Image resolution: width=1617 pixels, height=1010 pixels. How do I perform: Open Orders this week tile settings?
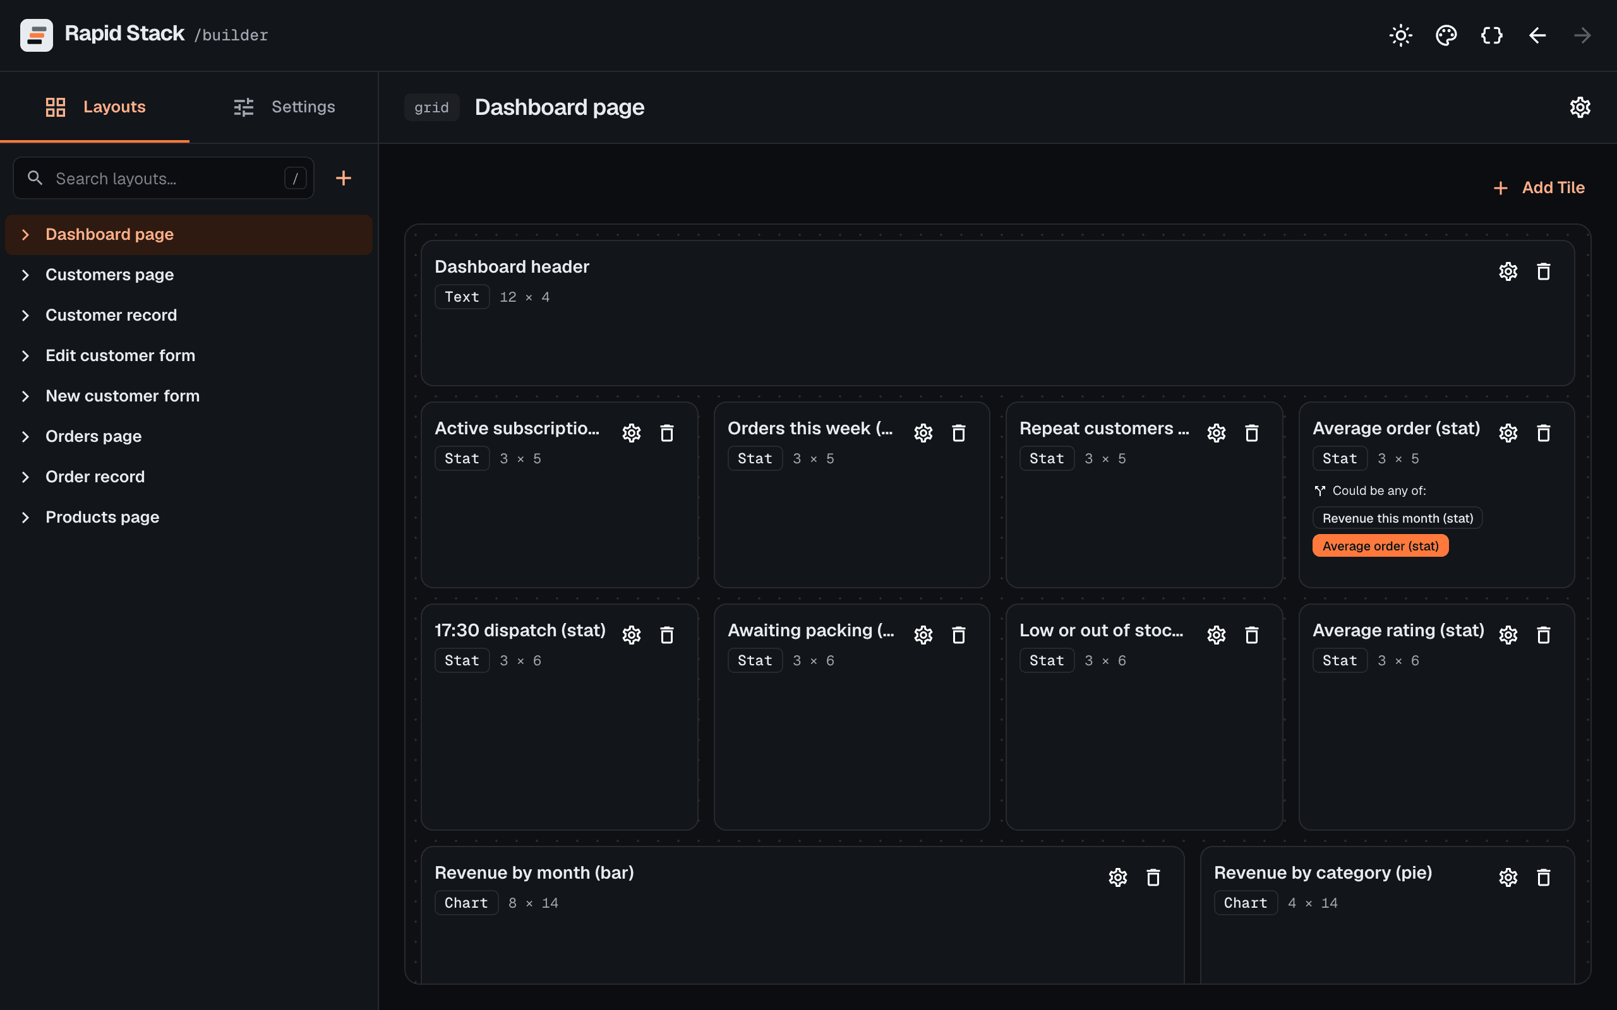923,433
